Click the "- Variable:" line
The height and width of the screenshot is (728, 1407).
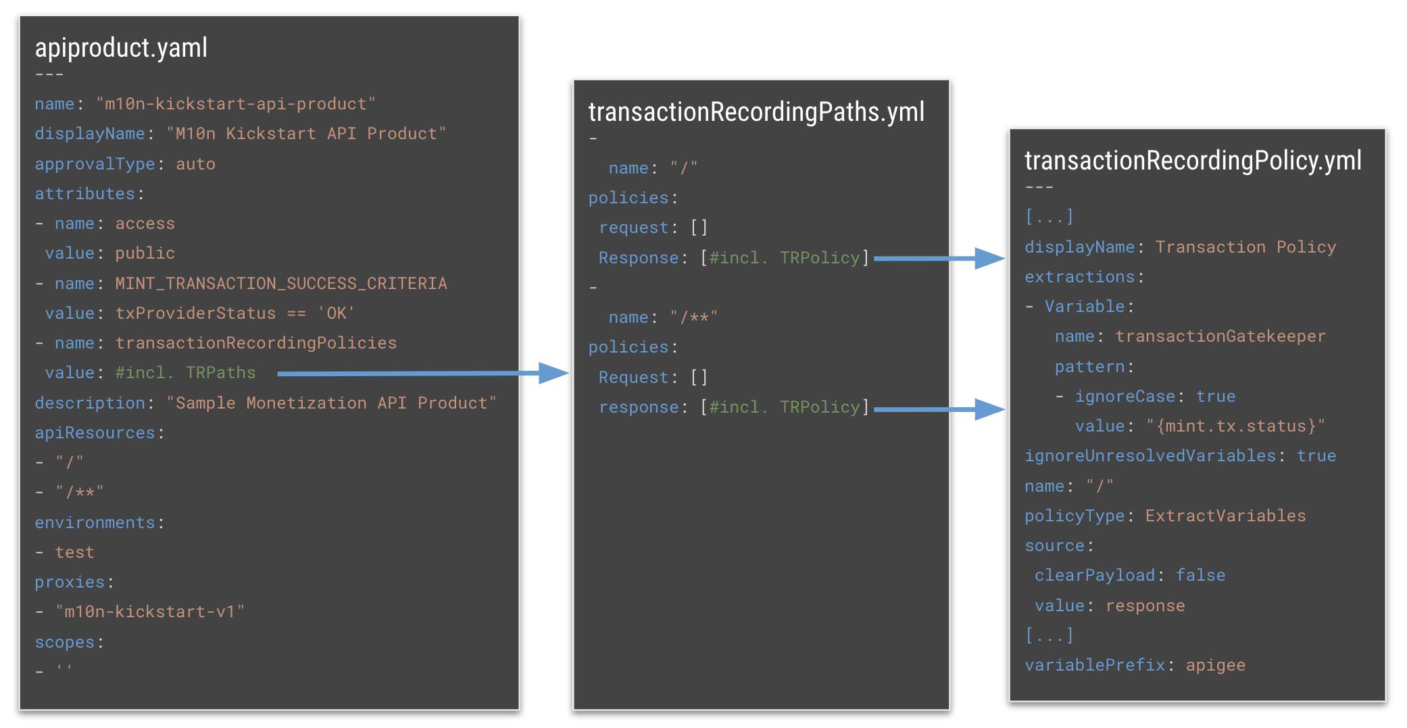click(1079, 307)
